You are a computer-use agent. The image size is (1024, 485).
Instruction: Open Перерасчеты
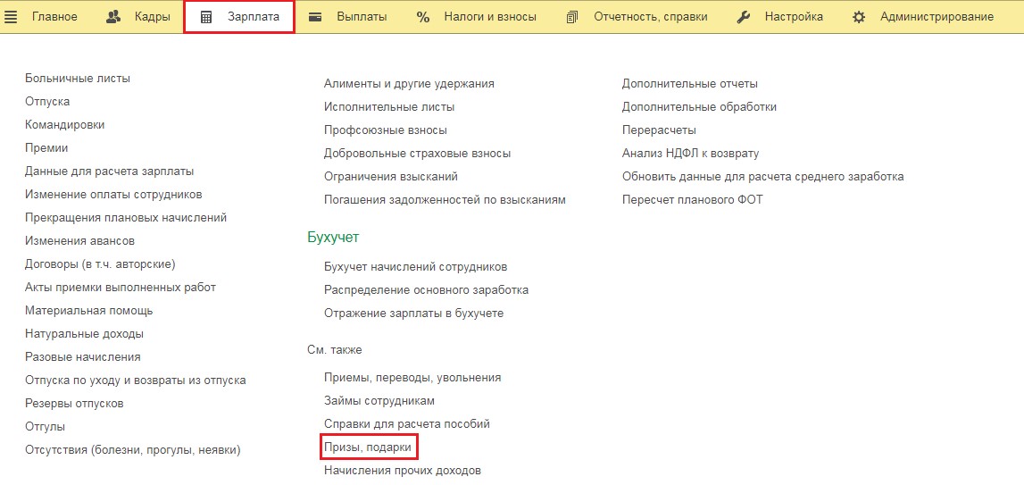click(x=659, y=130)
